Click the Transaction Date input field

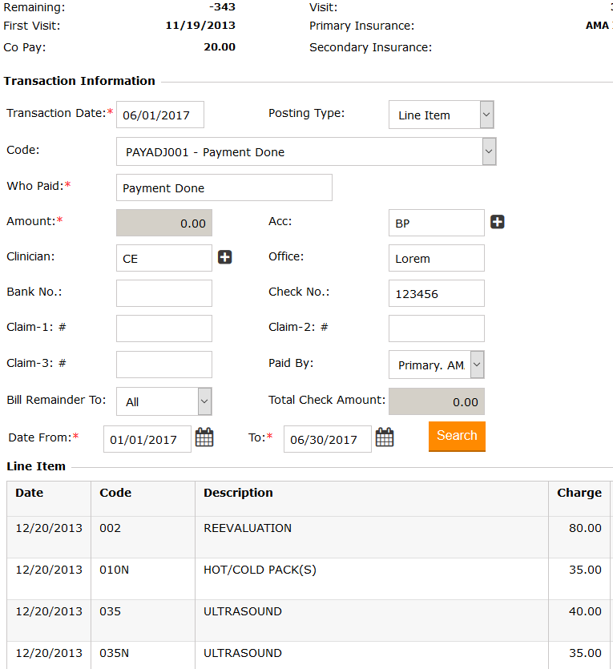[x=160, y=115]
